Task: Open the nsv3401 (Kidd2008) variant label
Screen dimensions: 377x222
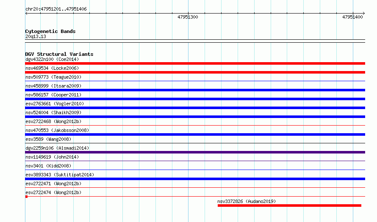Action: coord(48,166)
